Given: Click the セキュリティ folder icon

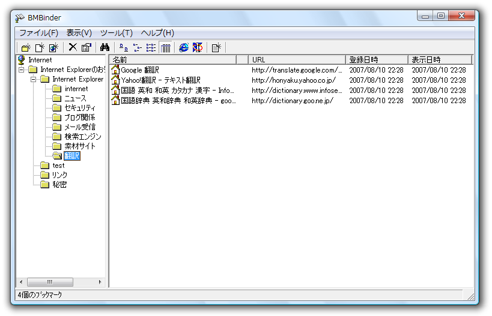Looking at the screenshot, I should [57, 108].
